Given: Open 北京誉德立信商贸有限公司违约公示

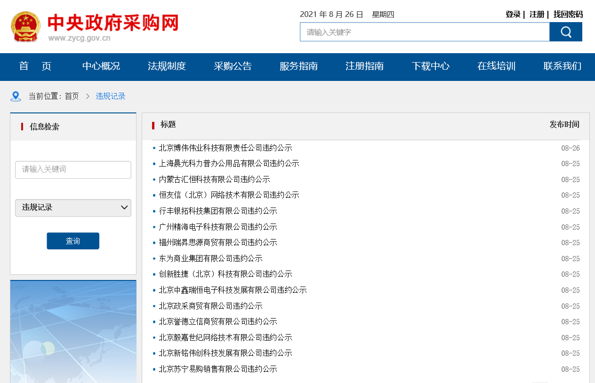Looking at the screenshot, I should (218, 322).
